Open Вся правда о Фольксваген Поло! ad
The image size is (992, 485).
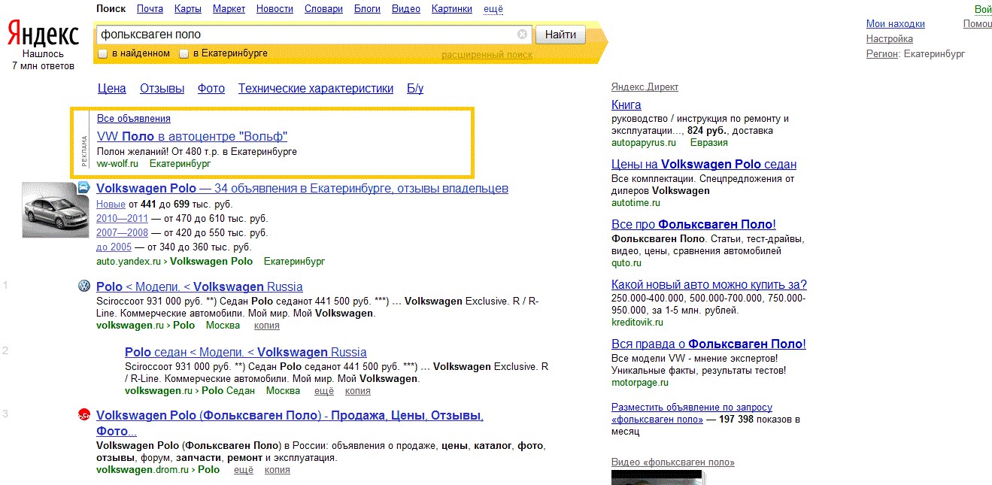(708, 344)
